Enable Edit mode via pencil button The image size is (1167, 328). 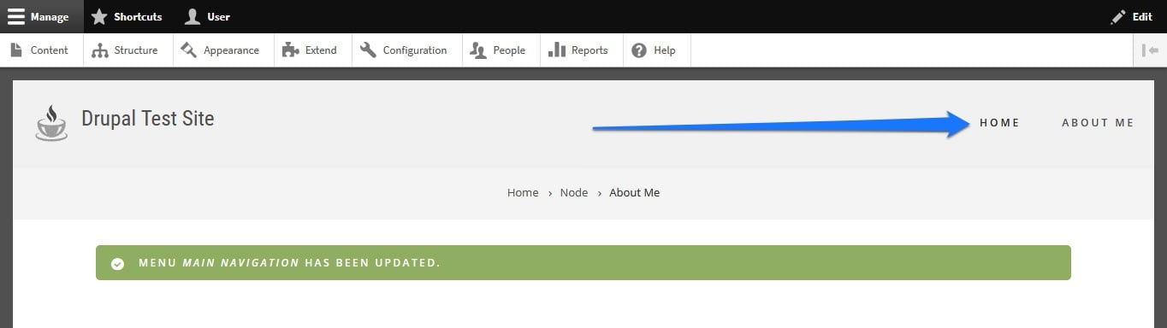(1131, 16)
